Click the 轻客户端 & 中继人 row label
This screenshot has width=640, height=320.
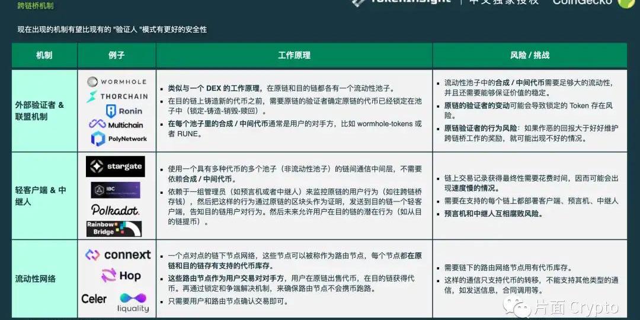click(x=40, y=196)
